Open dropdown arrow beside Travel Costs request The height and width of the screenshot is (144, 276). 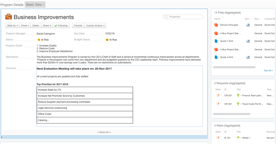tap(241, 104)
